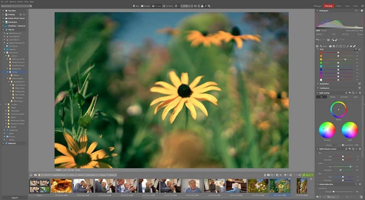Click the yellow Hue slider handle
The height and width of the screenshot is (200, 365).
pyautogui.click(x=345, y=60)
